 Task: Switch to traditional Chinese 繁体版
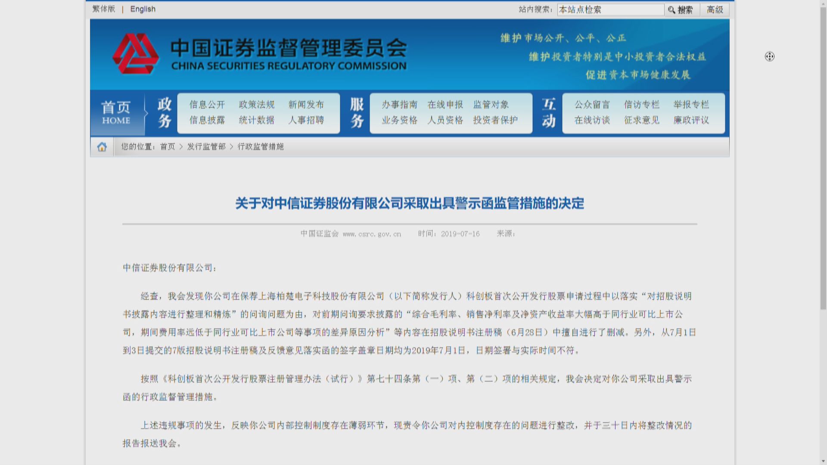click(104, 9)
